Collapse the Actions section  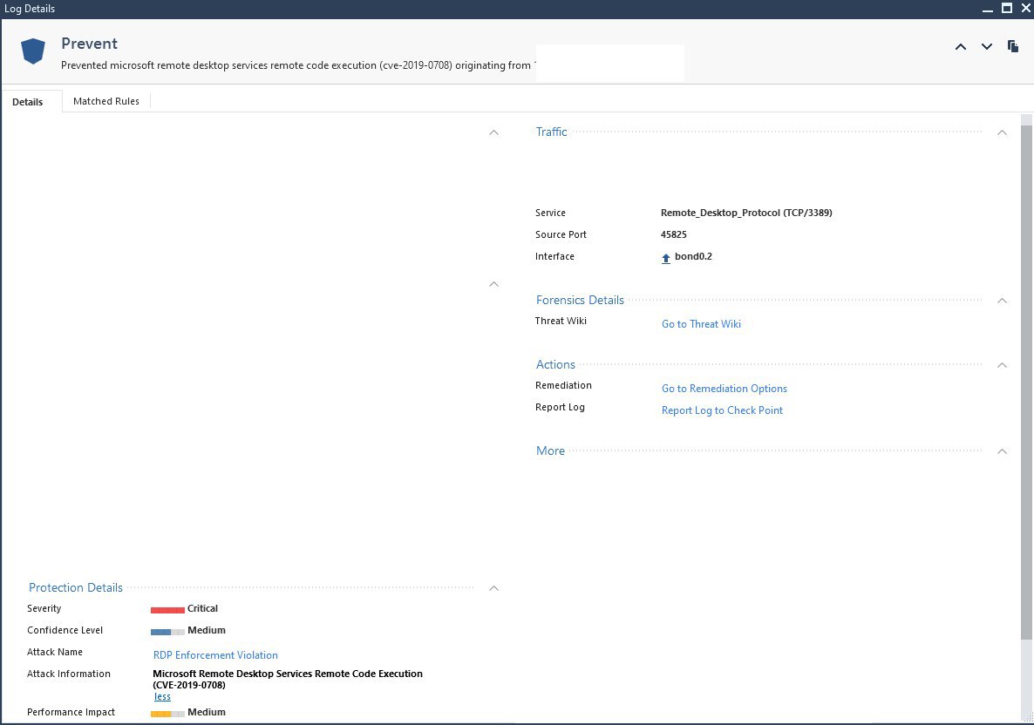[x=1002, y=365]
